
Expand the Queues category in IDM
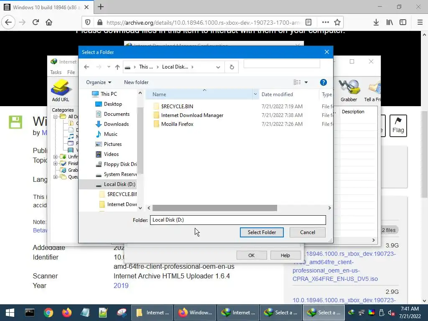click(x=56, y=177)
